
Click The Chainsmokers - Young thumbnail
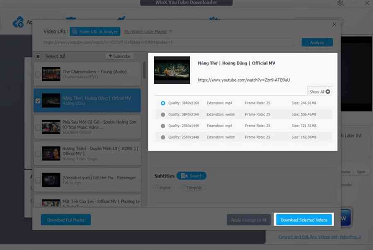click(51, 74)
